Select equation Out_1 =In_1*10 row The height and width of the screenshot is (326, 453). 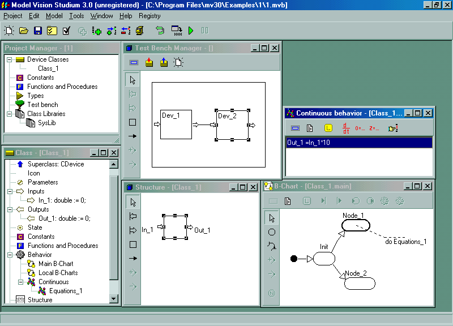[359, 143]
